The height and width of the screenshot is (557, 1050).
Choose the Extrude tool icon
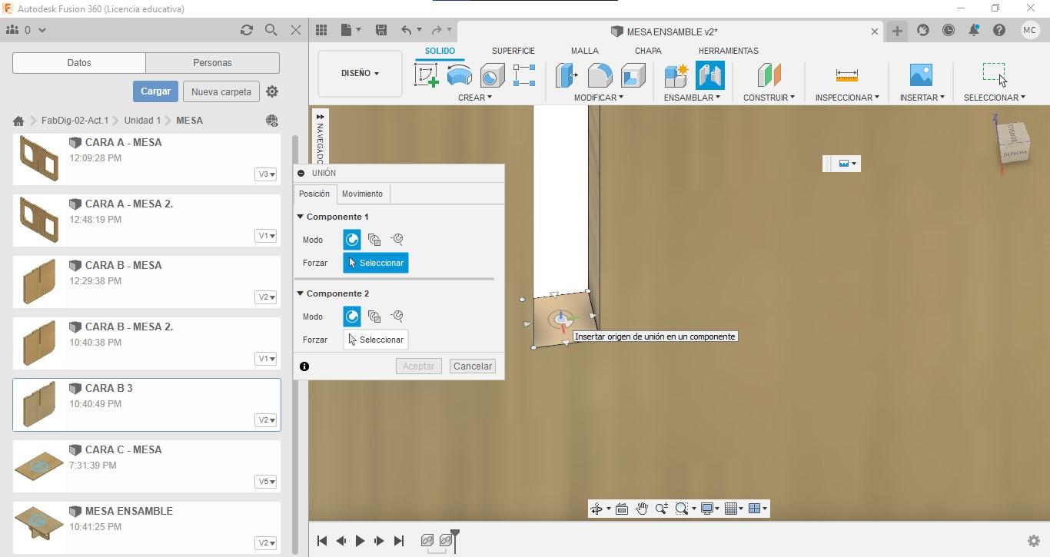[460, 75]
